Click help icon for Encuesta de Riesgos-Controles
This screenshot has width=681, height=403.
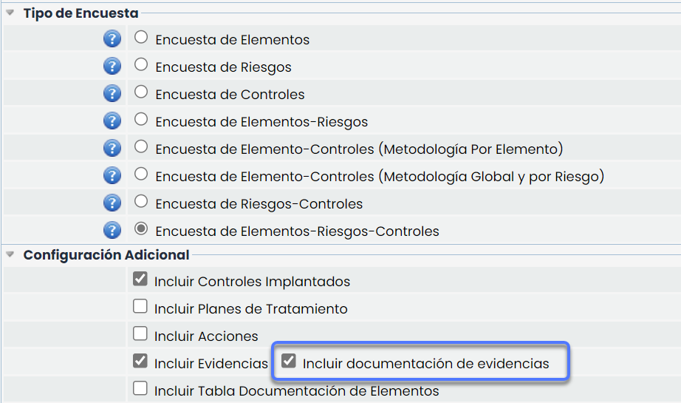click(112, 203)
